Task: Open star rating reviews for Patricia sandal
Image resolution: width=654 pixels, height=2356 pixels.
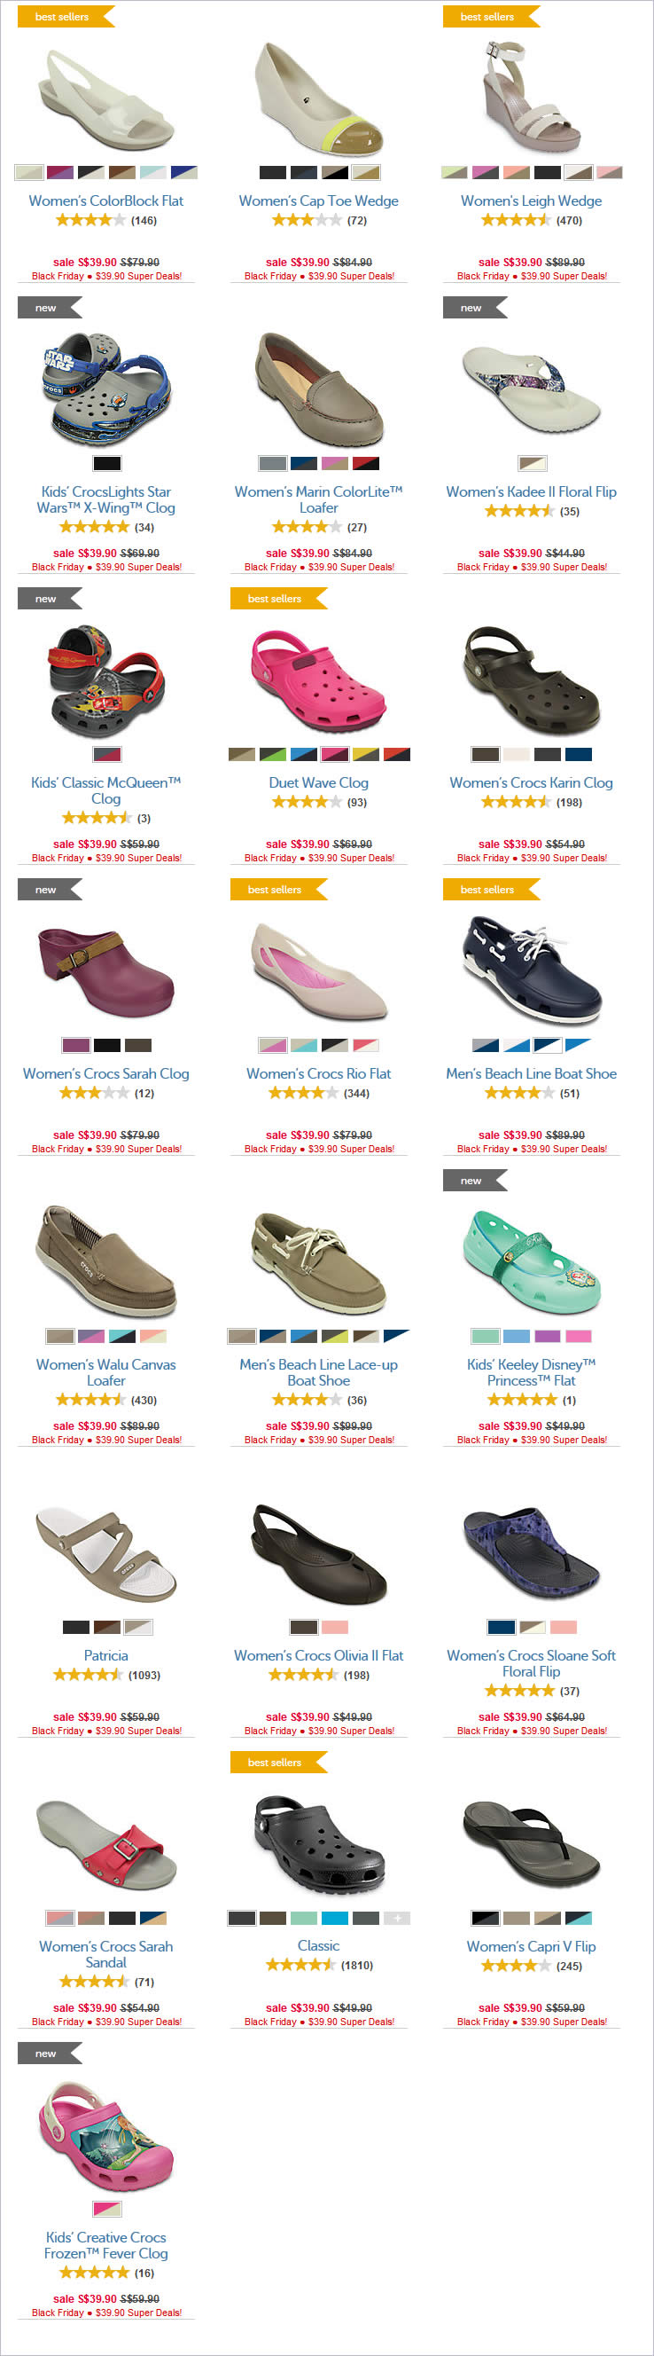Action: pyautogui.click(x=88, y=1675)
